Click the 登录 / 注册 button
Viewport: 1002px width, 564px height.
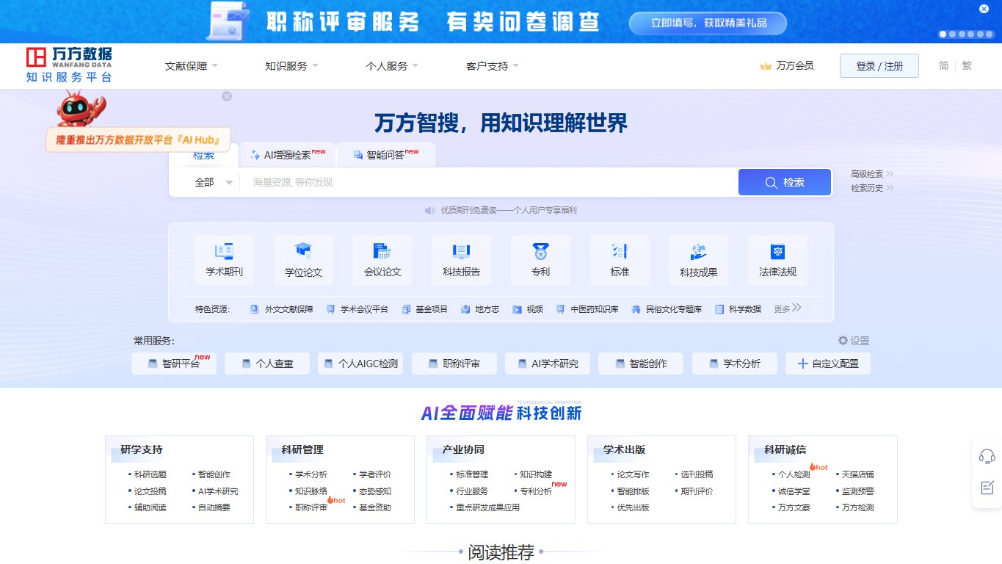click(879, 66)
